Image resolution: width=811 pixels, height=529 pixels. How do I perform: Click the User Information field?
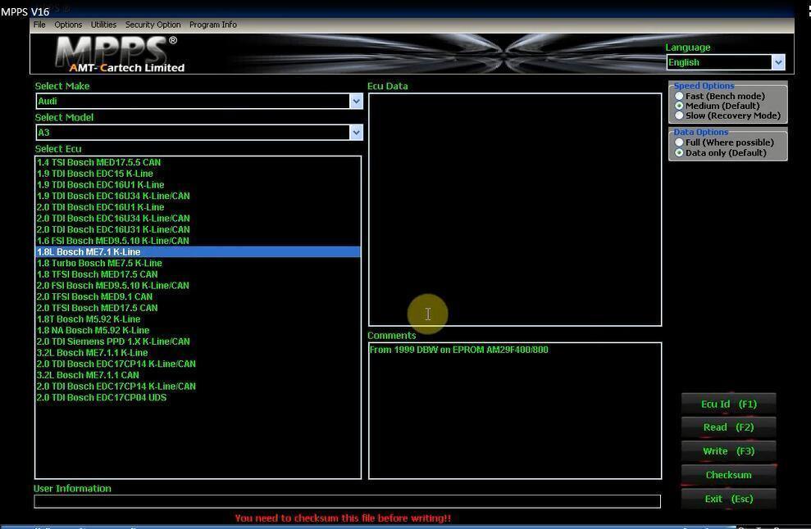(x=346, y=501)
